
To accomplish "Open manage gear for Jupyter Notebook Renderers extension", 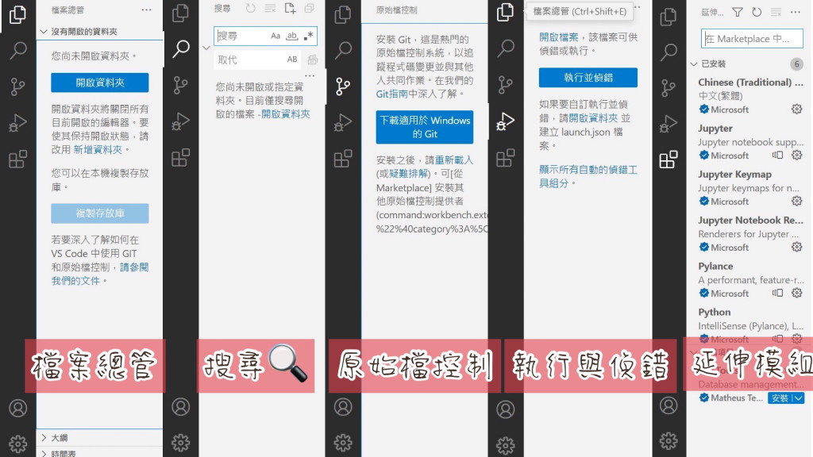I will tap(797, 248).
